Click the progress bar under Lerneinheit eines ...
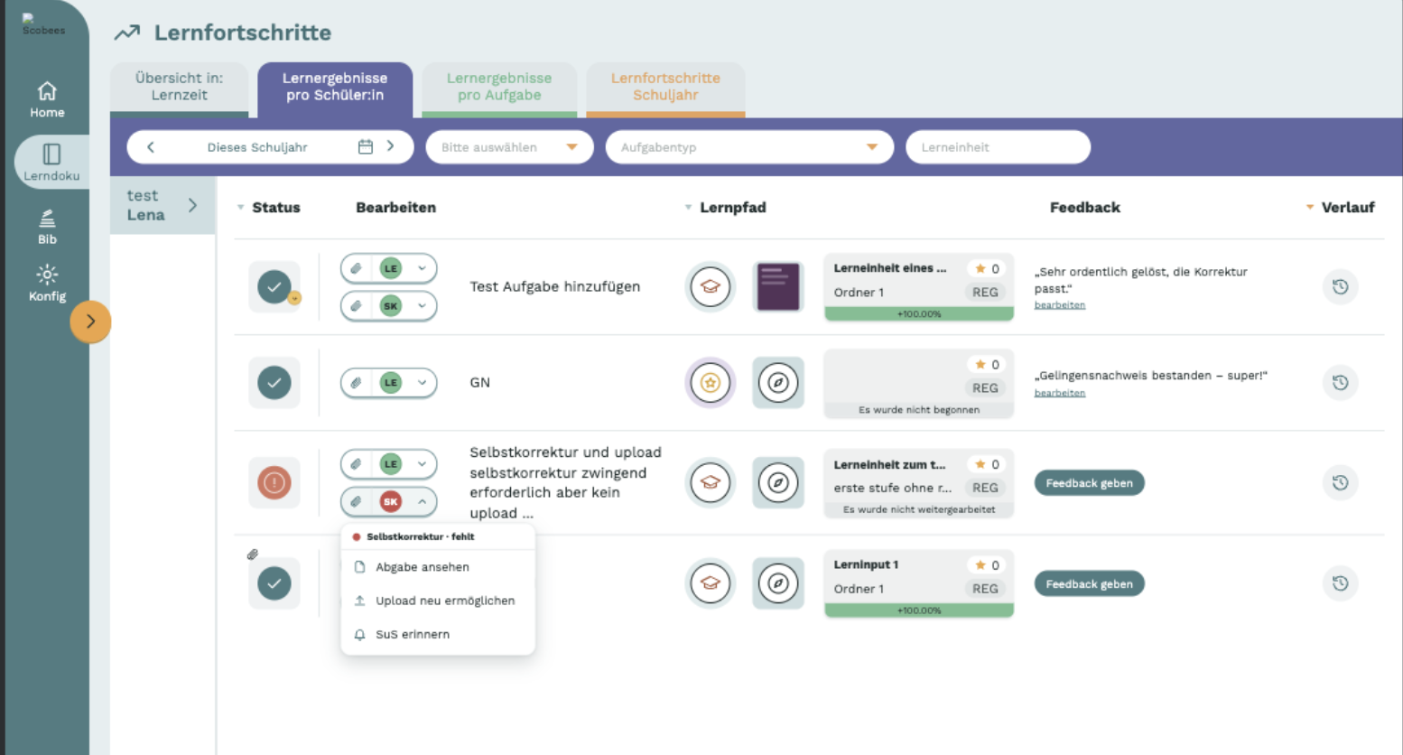Viewport: 1403px width, 755px height. click(919, 314)
